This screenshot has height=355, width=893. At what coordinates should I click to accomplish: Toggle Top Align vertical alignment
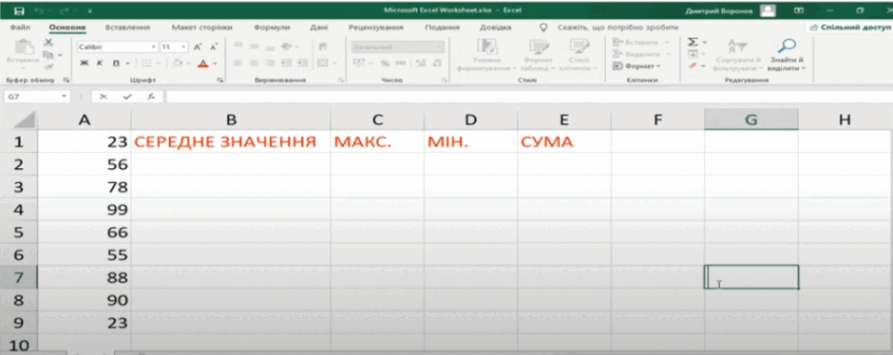coord(238,47)
